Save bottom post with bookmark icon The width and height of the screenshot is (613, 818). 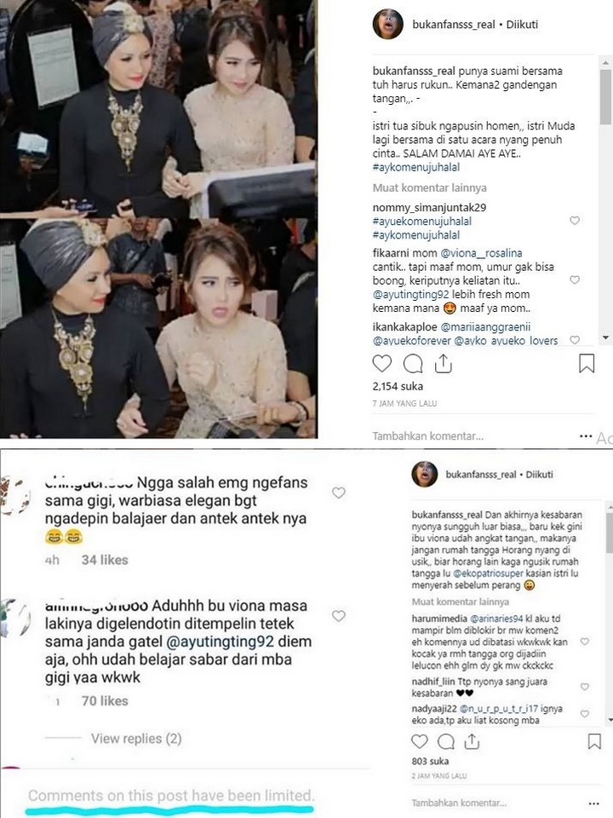(x=594, y=741)
